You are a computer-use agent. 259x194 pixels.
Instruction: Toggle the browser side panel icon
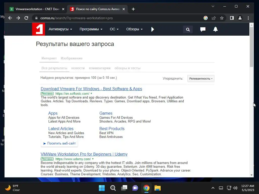[x=232, y=18]
